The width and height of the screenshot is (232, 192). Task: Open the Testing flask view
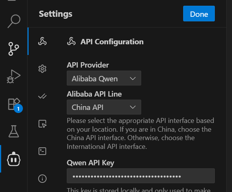point(14,131)
